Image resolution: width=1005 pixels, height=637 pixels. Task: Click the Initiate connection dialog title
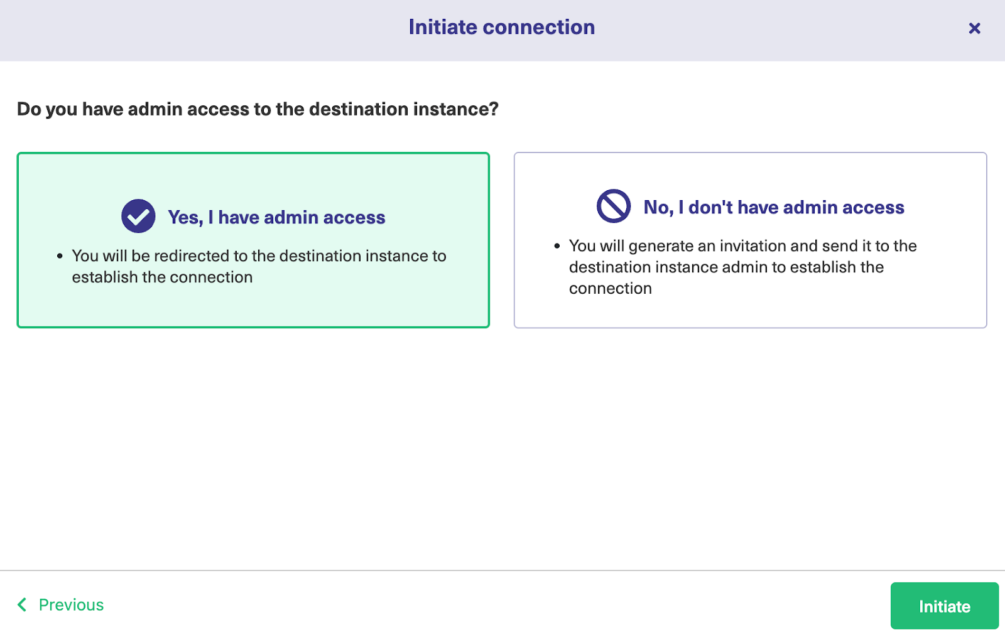pyautogui.click(x=501, y=27)
